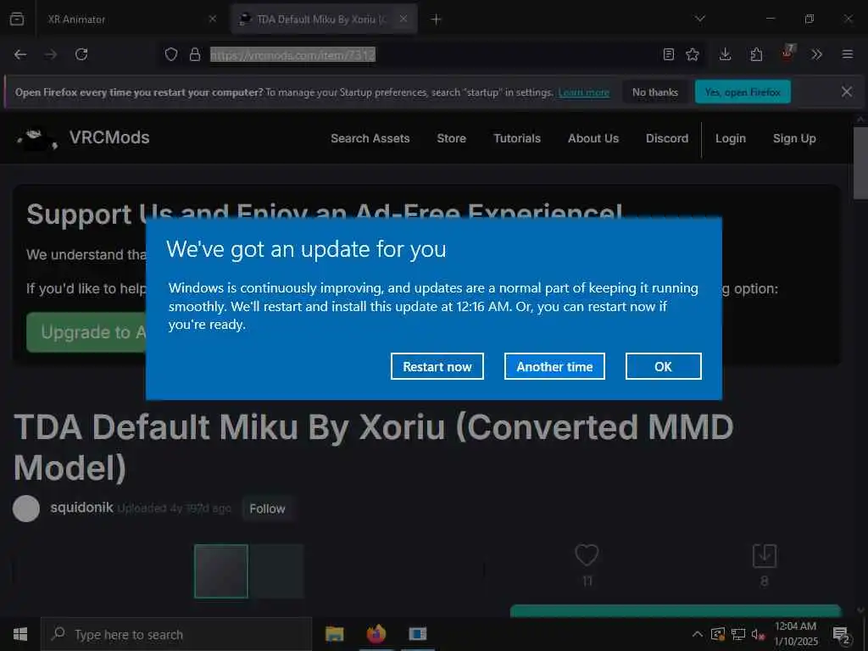The height and width of the screenshot is (651, 868).
Task: Open squidonik uploader profile
Action: [x=81, y=508]
